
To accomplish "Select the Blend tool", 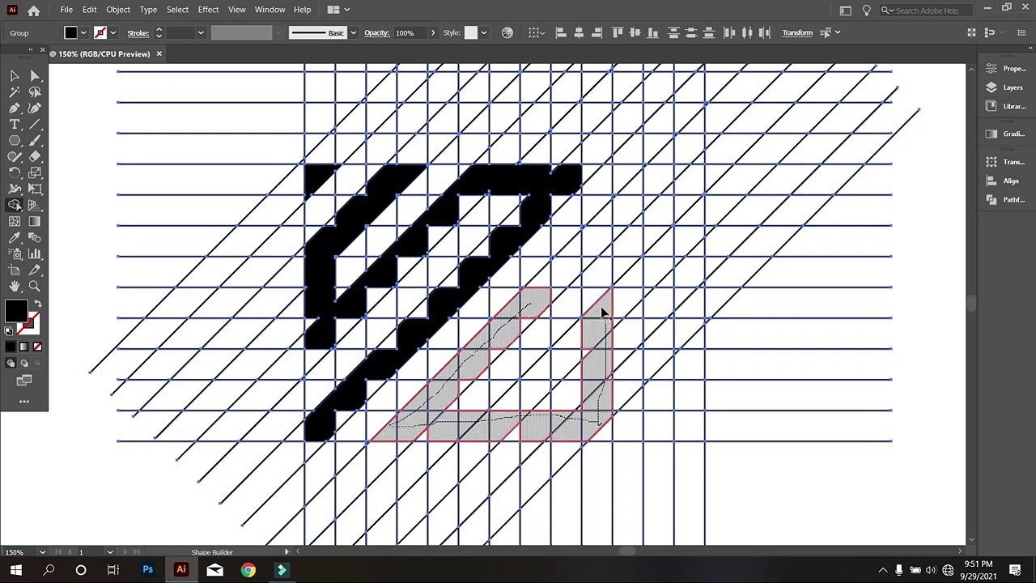I will click(35, 237).
